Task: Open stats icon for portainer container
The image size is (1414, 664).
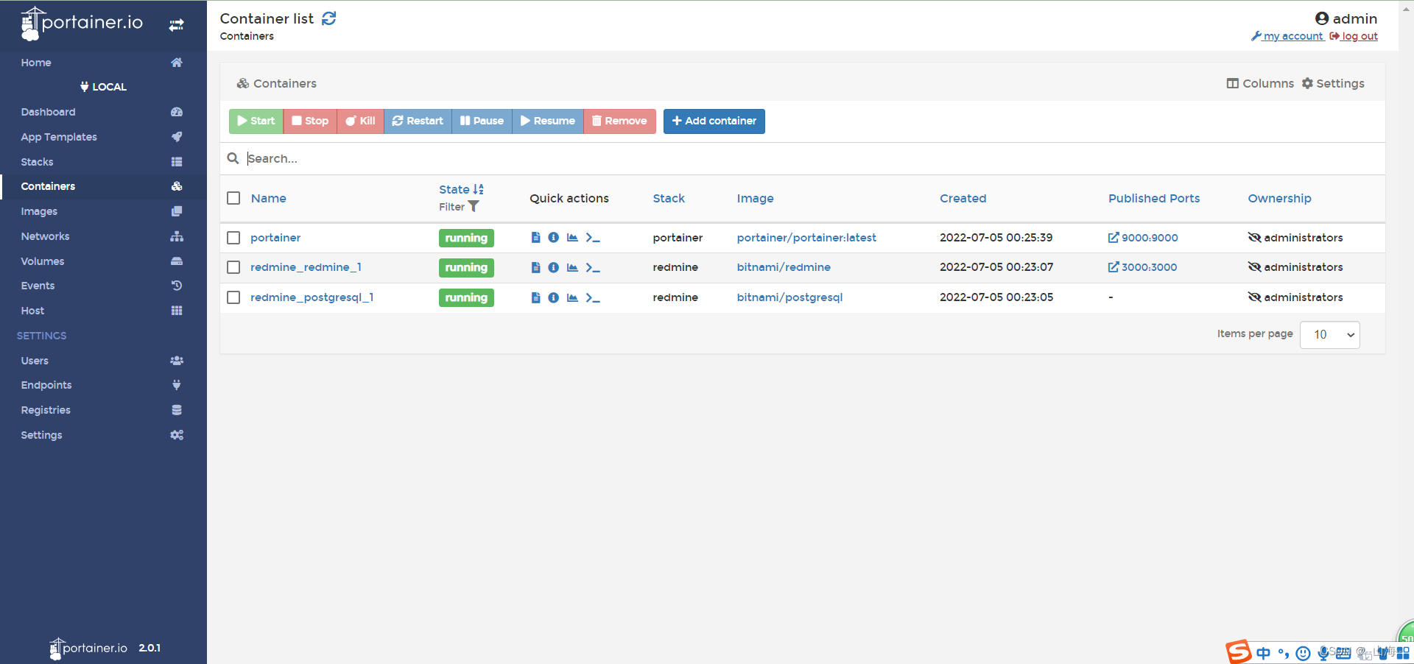Action: 572,237
